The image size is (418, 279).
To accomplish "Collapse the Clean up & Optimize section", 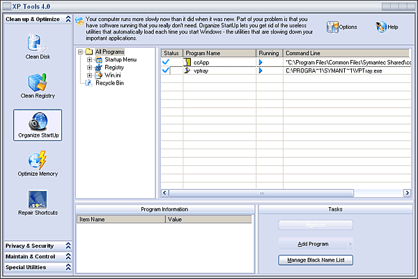I will coord(68,19).
